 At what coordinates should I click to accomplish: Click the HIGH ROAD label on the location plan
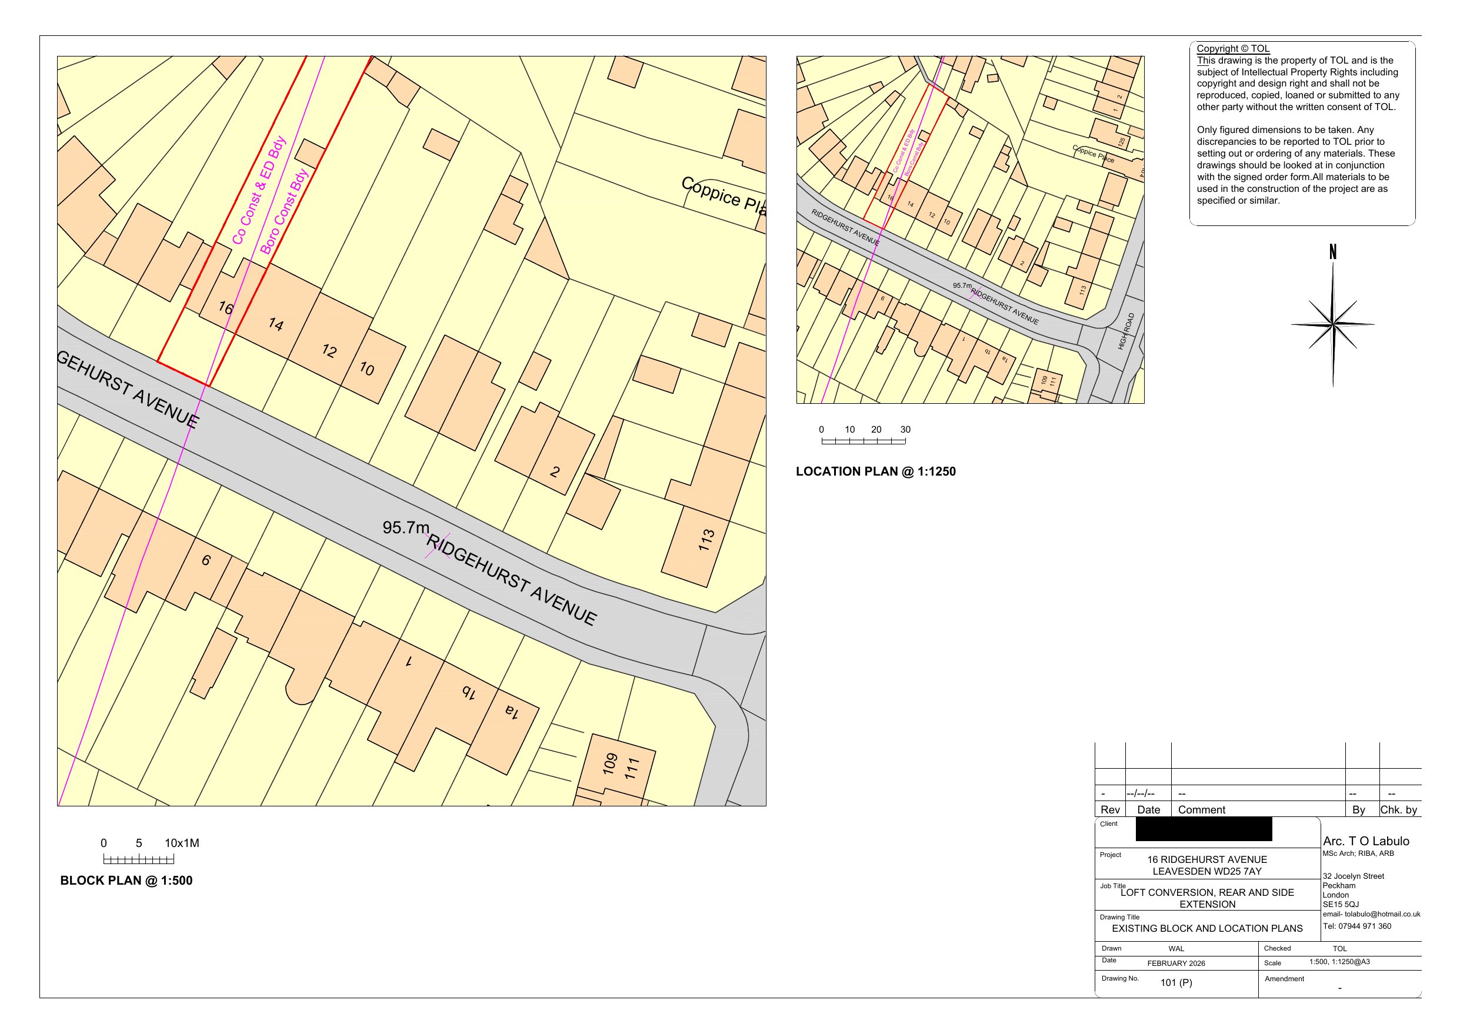click(x=1125, y=331)
